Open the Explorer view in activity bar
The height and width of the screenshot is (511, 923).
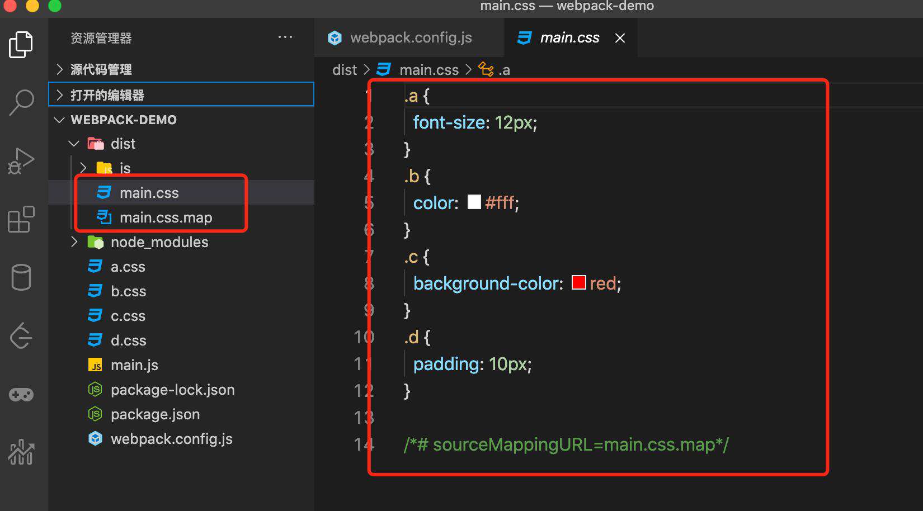tap(21, 45)
